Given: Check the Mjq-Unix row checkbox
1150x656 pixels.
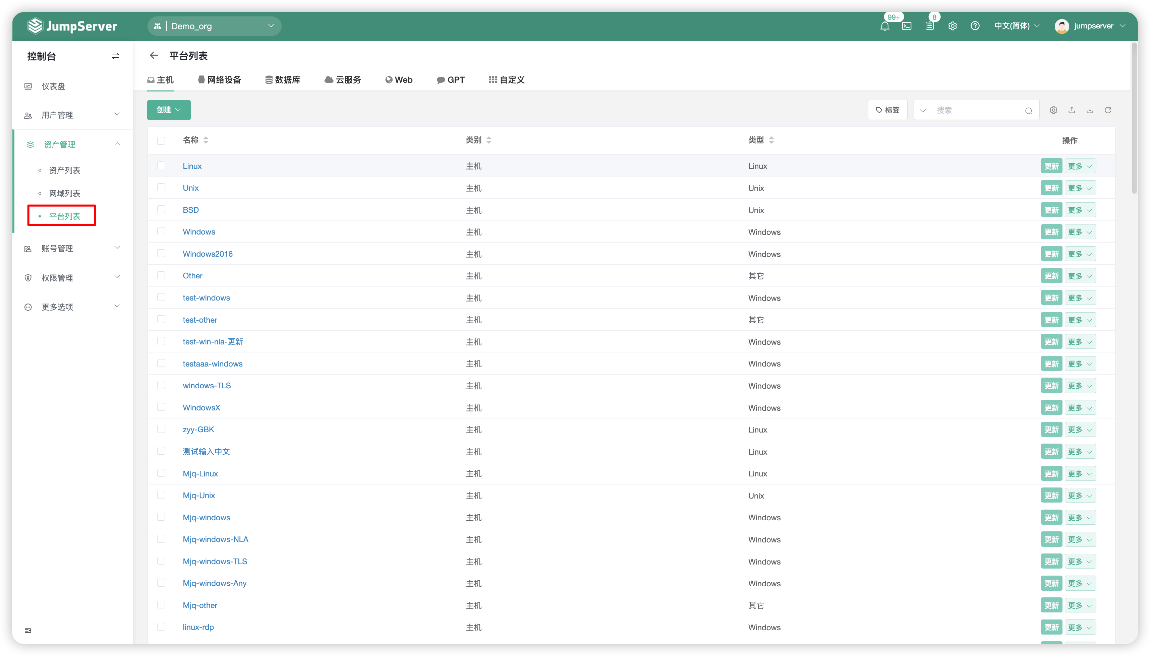Looking at the screenshot, I should point(161,495).
